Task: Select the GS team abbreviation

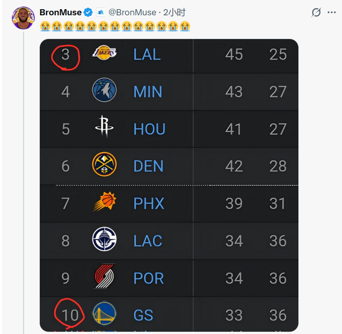Action: [143, 315]
